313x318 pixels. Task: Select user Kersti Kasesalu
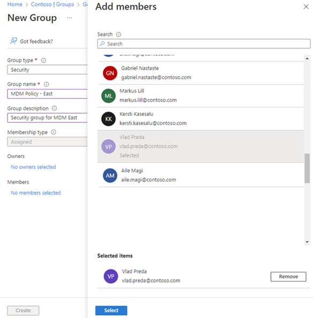click(200, 119)
